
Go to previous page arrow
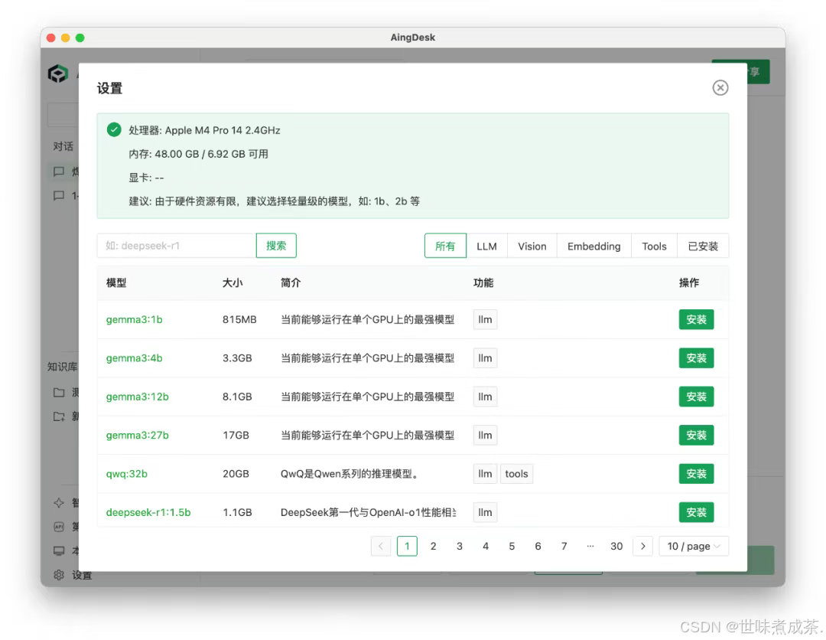click(x=381, y=546)
